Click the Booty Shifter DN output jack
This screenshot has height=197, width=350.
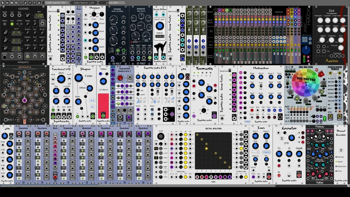(164, 57)
